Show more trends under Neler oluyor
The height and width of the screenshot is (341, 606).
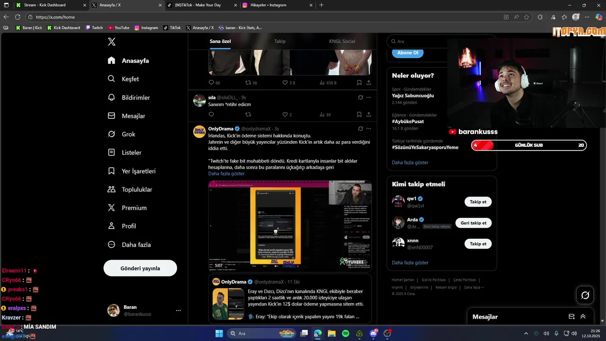[x=410, y=162]
